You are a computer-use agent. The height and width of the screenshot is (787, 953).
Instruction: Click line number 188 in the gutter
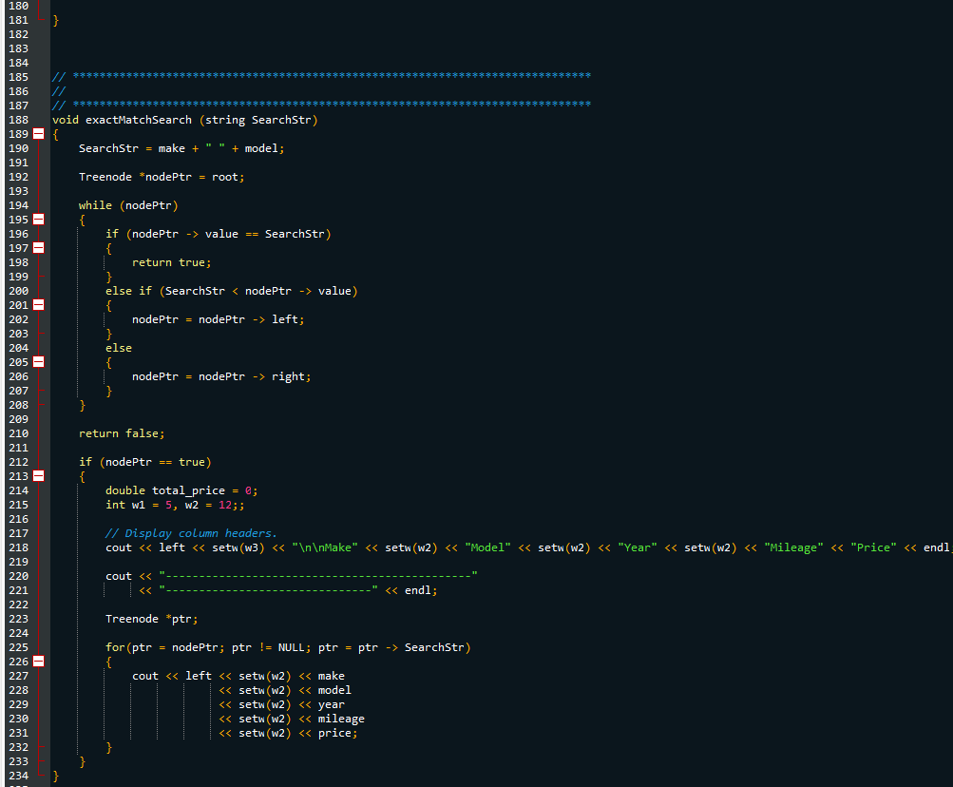[18, 120]
